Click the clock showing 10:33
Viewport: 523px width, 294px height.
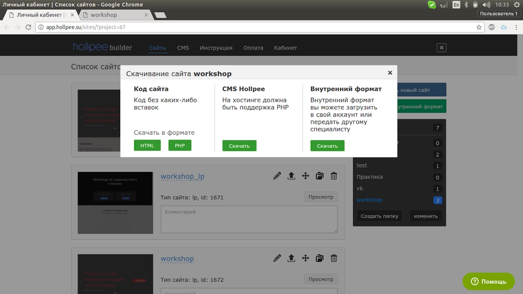pos(502,5)
